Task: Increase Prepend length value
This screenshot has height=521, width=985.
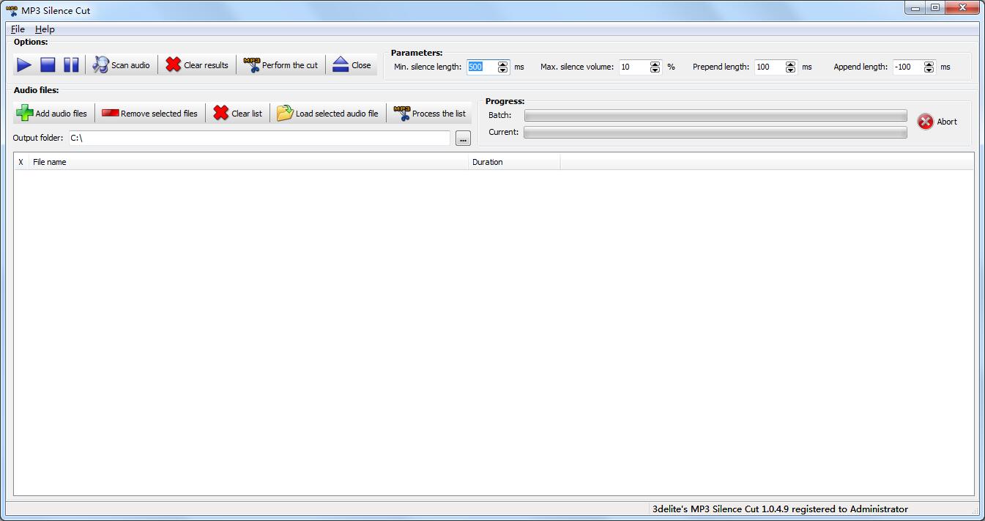Action: 790,64
